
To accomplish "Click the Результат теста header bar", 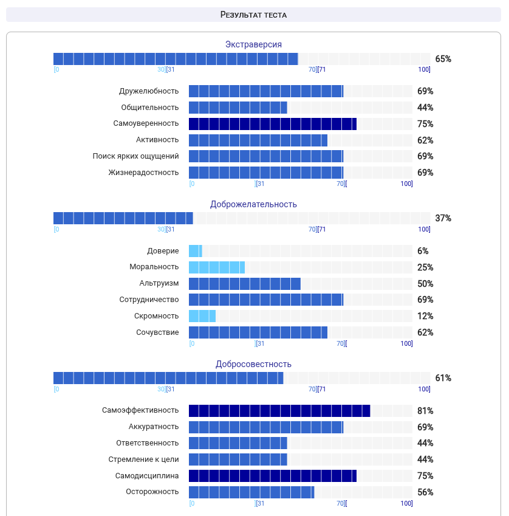I will pos(253,15).
